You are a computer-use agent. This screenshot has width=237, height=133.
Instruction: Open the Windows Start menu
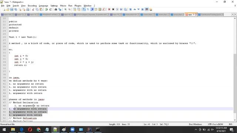pyautogui.click(x=4, y=130)
